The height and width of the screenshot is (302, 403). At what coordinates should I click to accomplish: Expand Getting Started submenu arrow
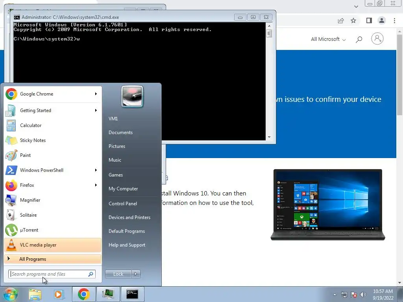pos(96,110)
